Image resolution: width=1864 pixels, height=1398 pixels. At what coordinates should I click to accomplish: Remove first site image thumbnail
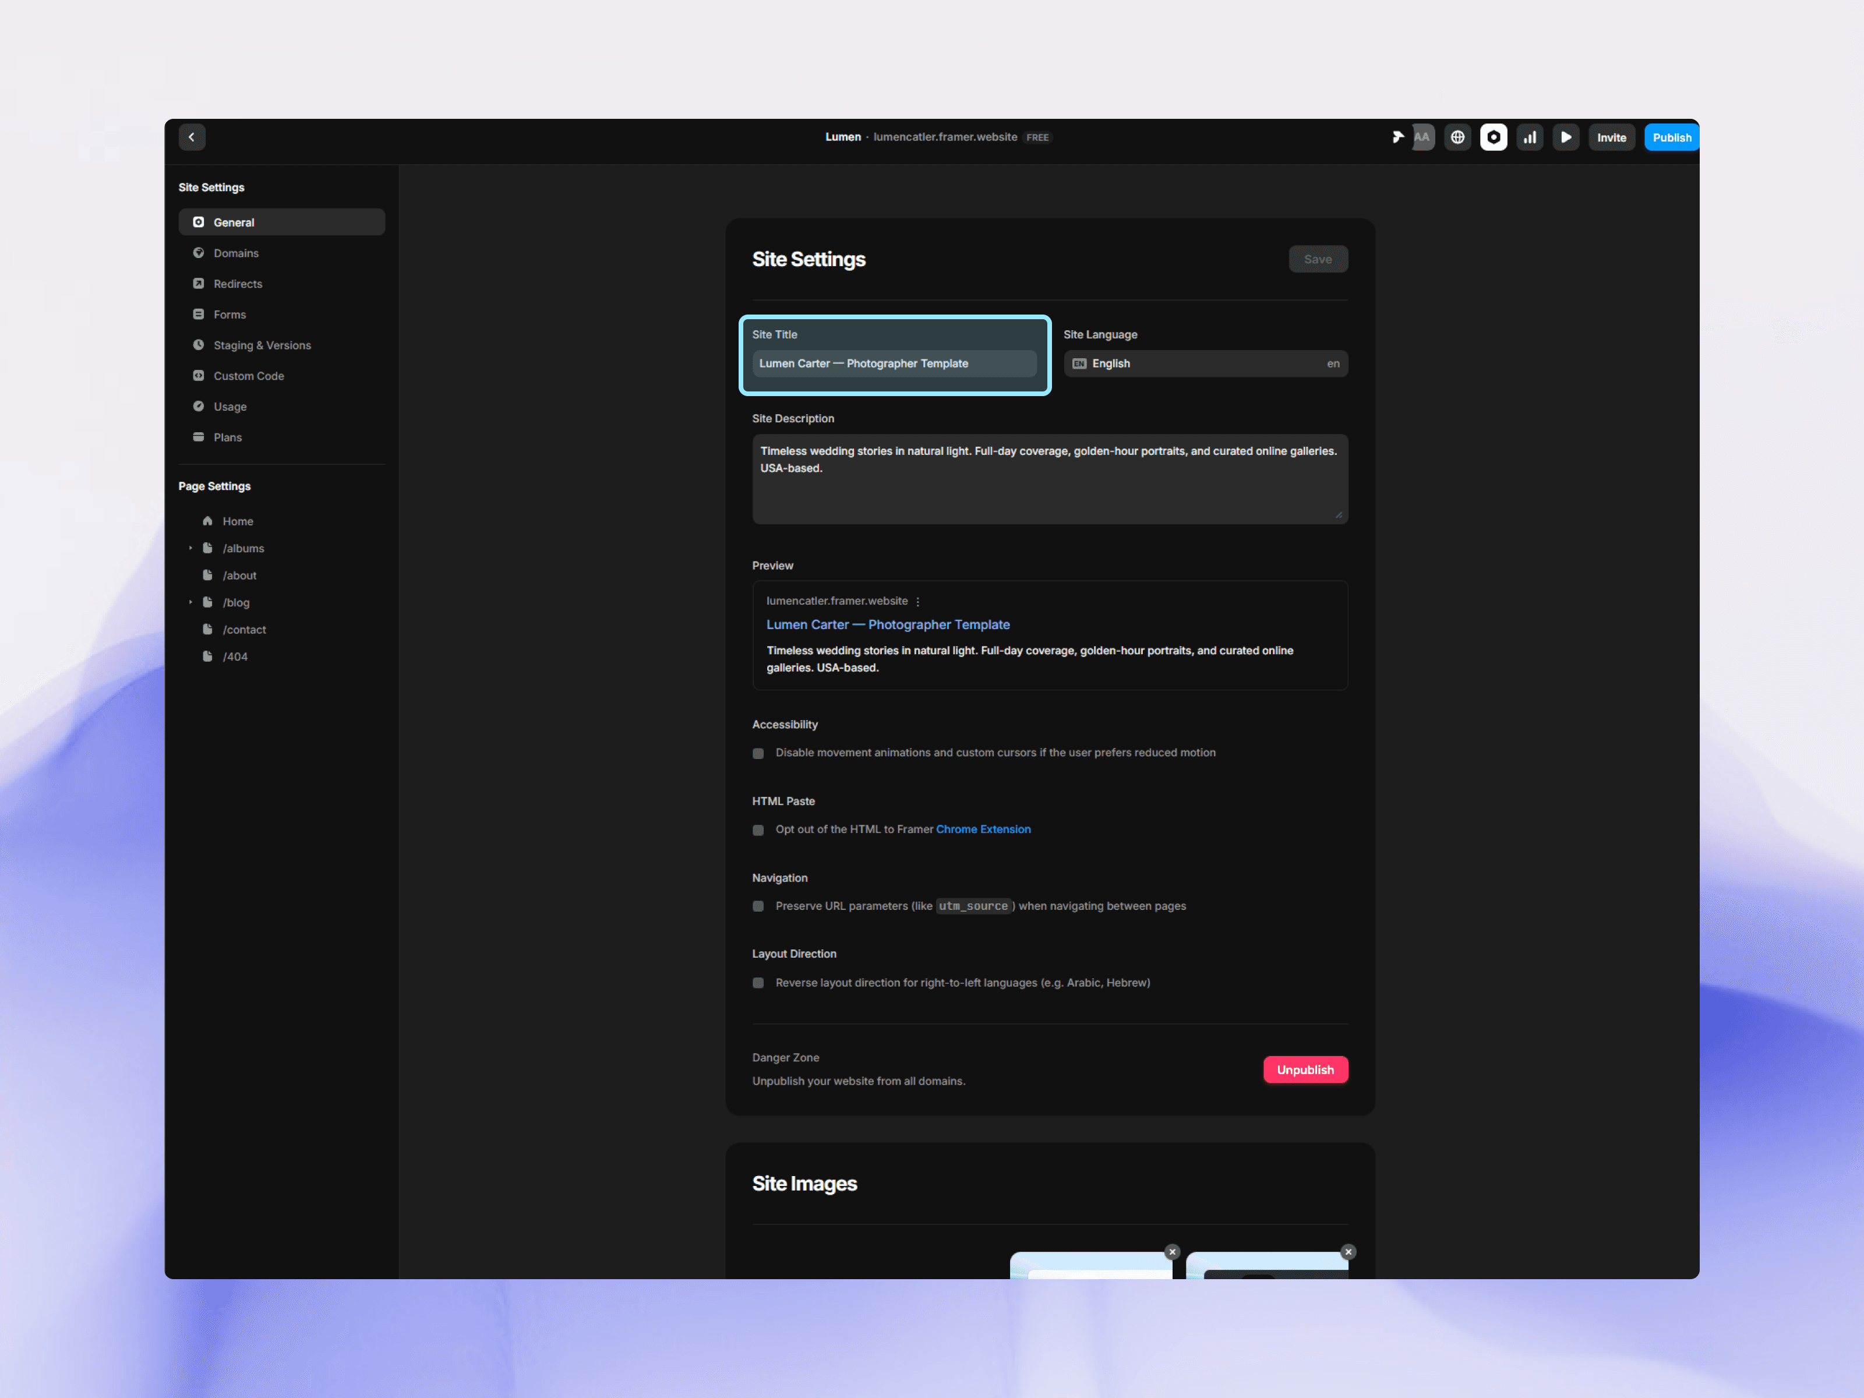[x=1172, y=1251]
